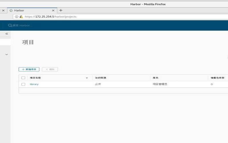Expand the sidebar section chevron

coord(7,54)
